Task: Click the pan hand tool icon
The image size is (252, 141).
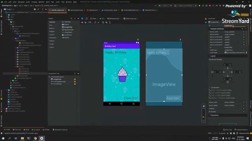Action: pos(204,106)
